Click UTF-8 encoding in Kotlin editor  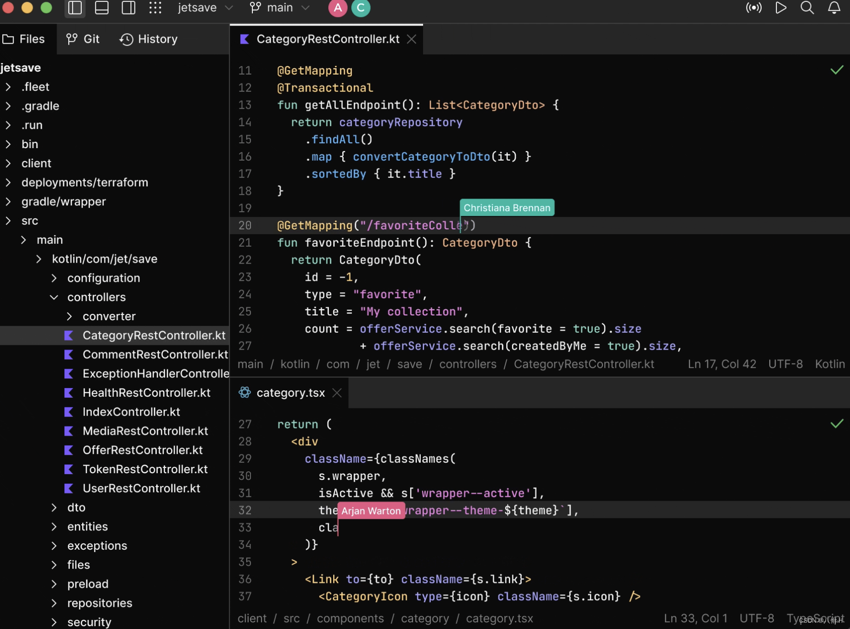coord(785,364)
